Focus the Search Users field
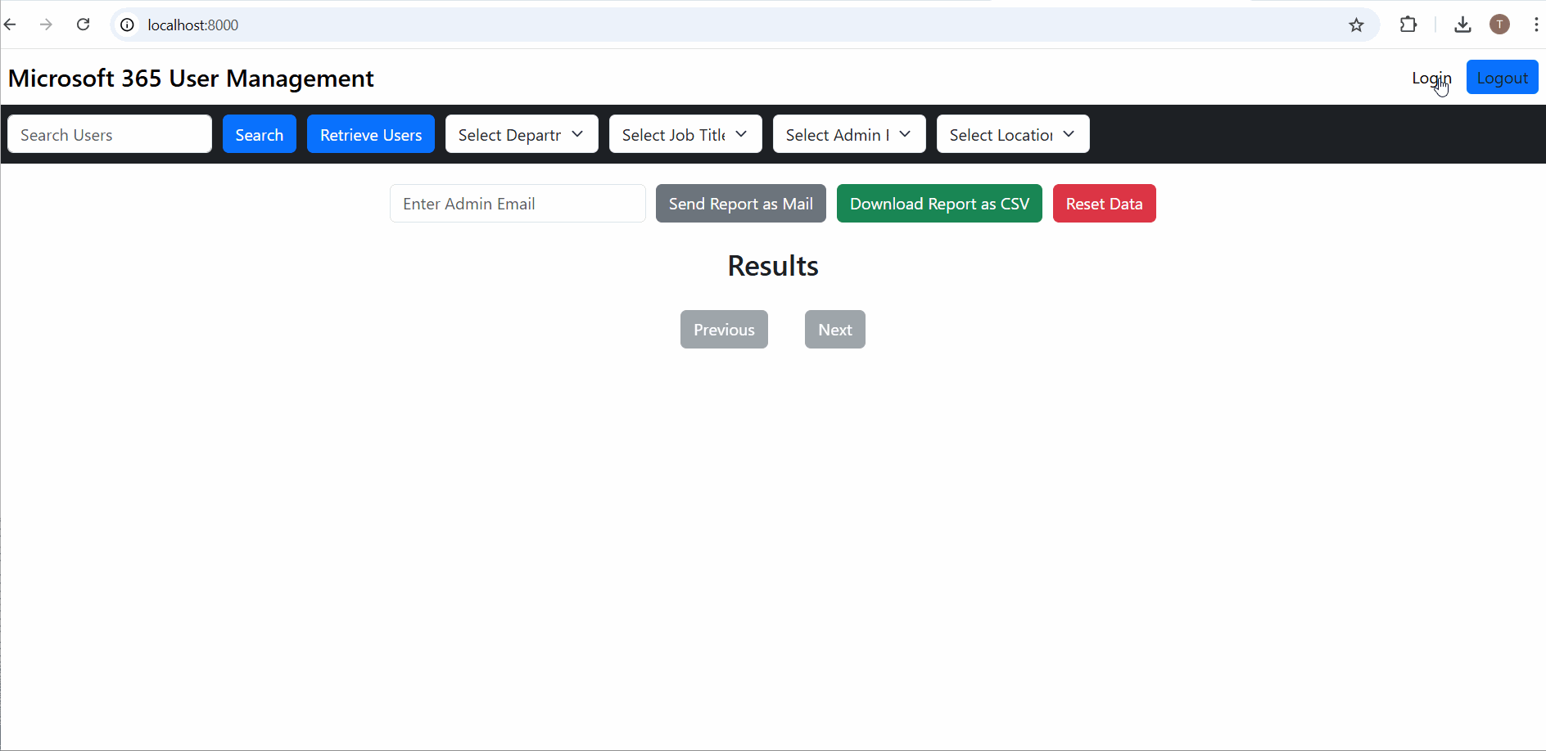Image resolution: width=1546 pixels, height=751 pixels. 110,134
